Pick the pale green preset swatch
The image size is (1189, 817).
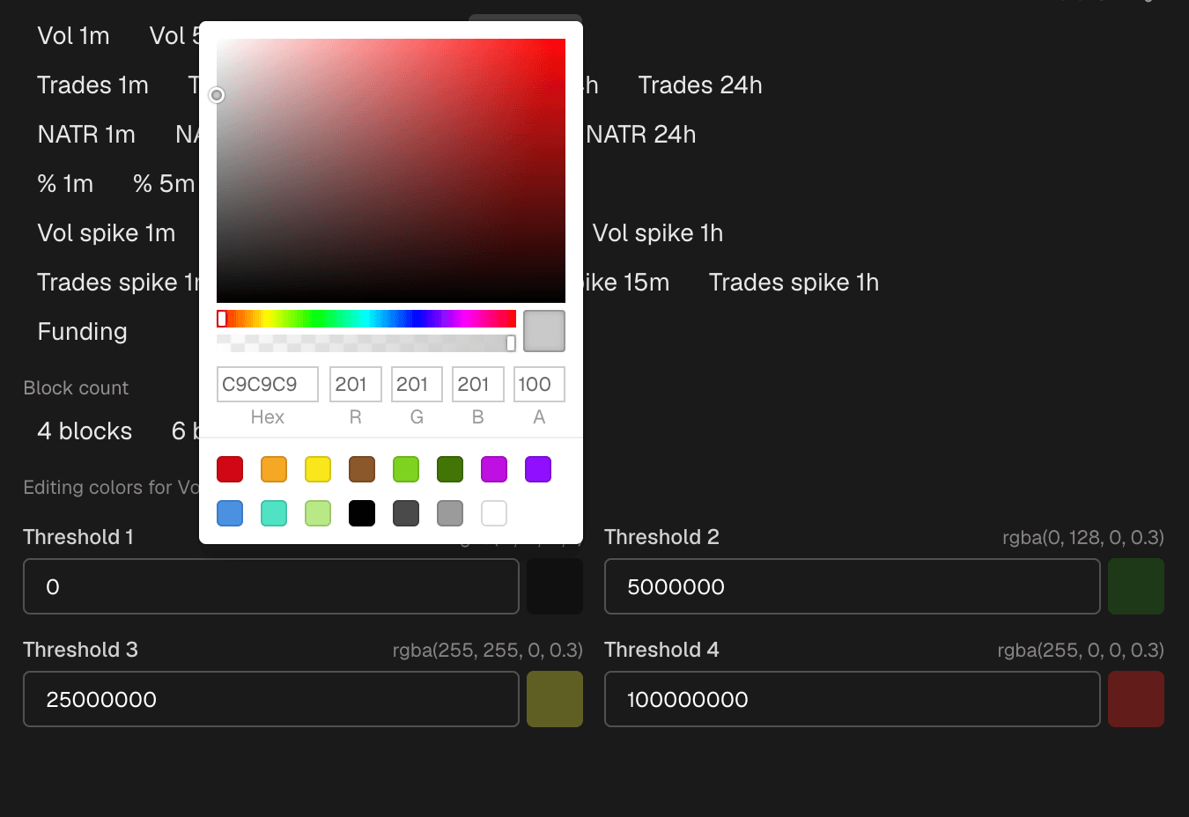point(318,513)
